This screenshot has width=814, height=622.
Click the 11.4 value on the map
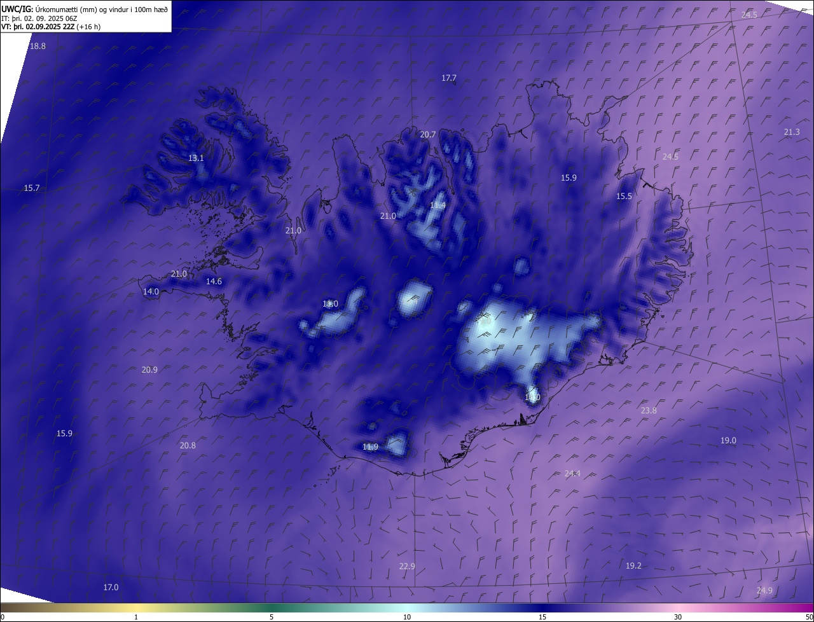coord(438,205)
